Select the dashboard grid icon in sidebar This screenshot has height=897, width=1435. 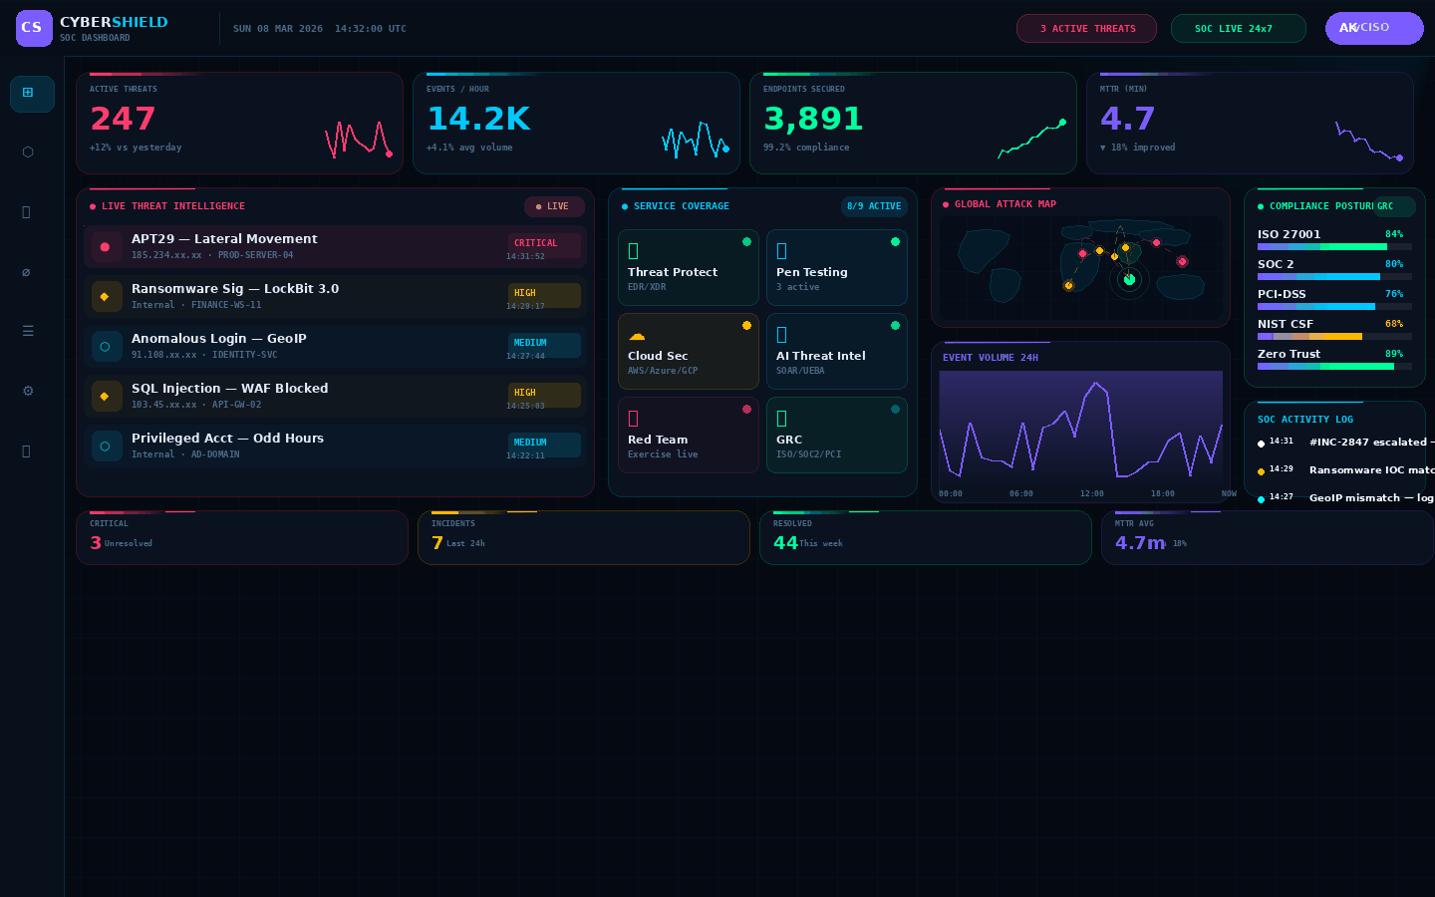pos(31,94)
